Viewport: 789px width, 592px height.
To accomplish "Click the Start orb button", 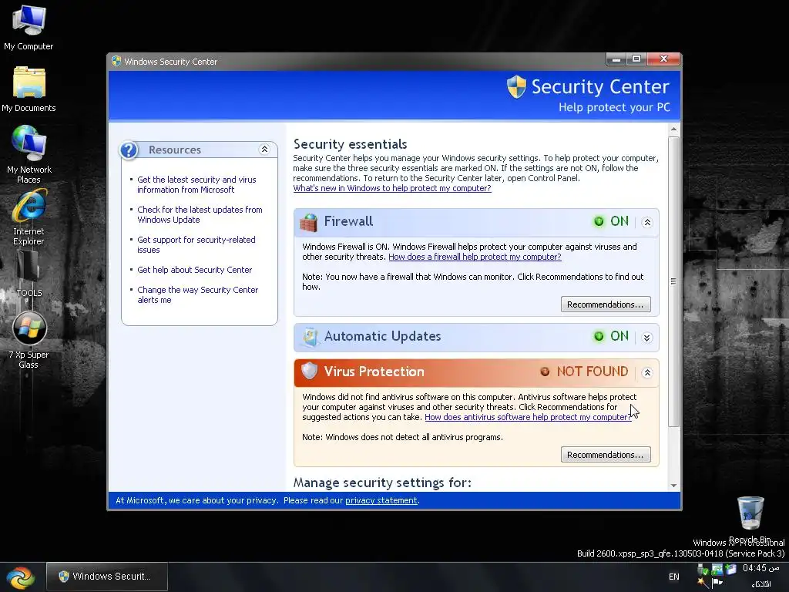I will [21, 577].
